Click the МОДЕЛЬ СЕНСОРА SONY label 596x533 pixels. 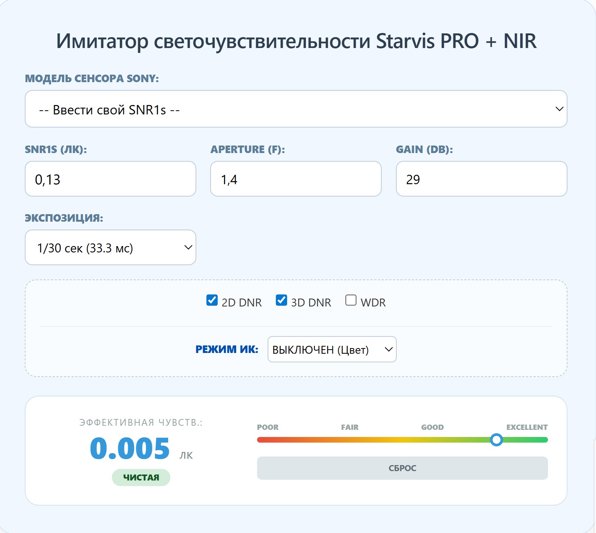[92, 78]
